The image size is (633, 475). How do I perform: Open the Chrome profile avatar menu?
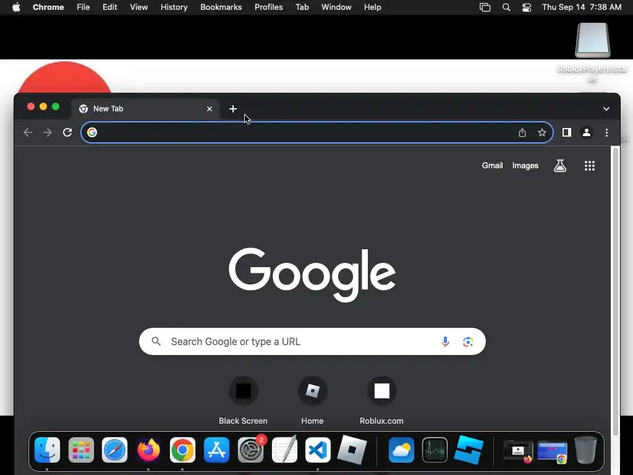pos(587,132)
